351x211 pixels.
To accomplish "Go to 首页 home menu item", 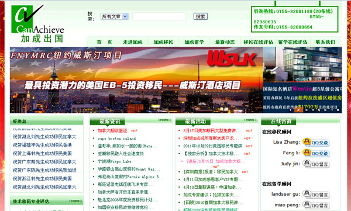I will pyautogui.click(x=104, y=42).
